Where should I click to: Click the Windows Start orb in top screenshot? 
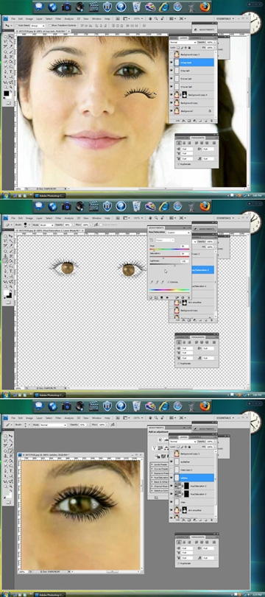(5, 195)
